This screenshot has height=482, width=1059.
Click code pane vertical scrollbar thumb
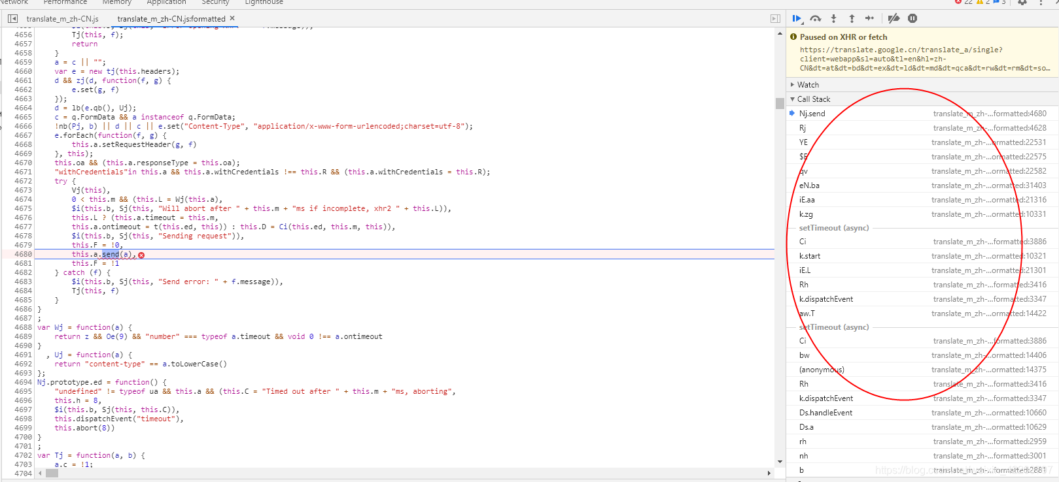coord(780,103)
